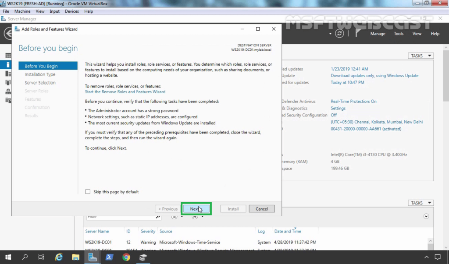This screenshot has width=449, height=264.
Task: Expand the events section chevron
Action: click(x=426, y=216)
